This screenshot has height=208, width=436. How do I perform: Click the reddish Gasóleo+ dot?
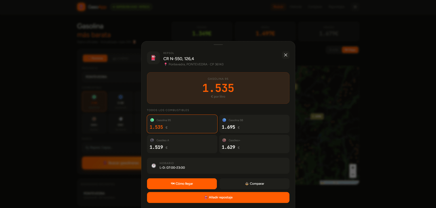click(x=224, y=140)
